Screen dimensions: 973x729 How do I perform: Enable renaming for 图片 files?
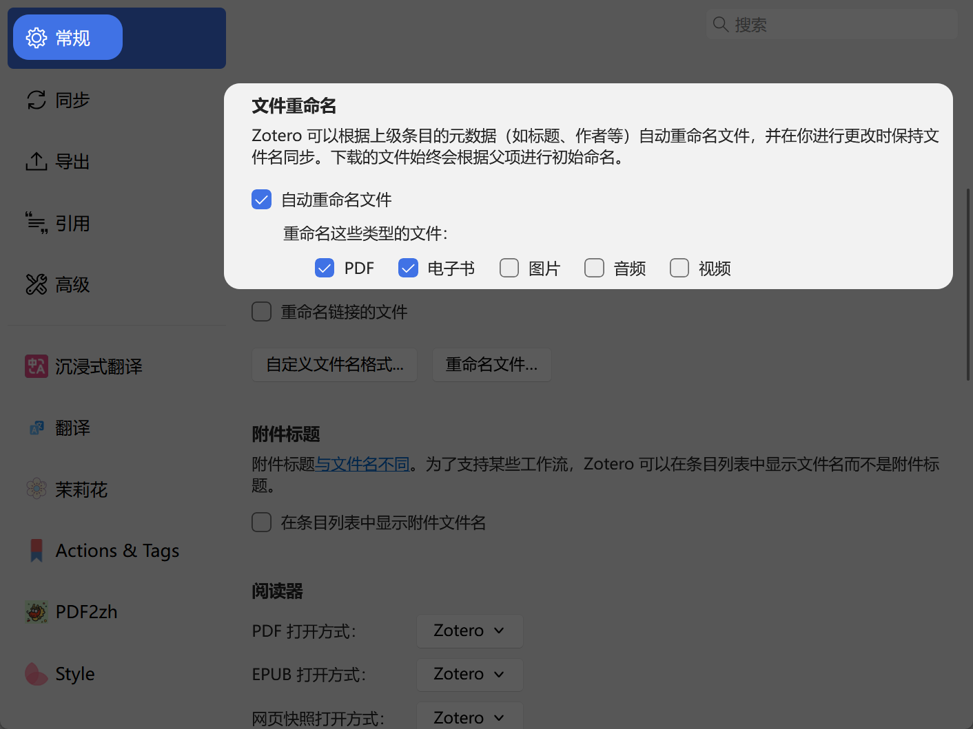coord(509,268)
